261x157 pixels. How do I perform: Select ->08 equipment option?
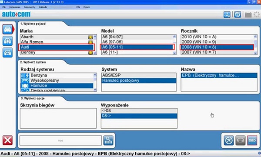tap(139, 111)
